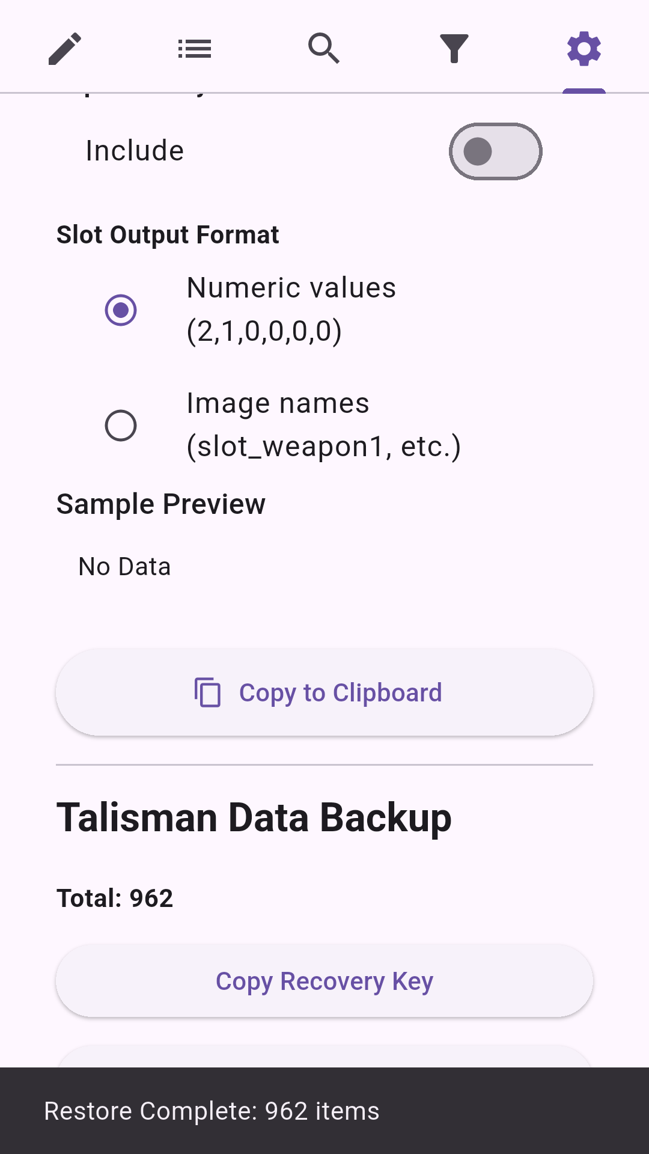Click the filter funnel icon
Viewport: 649px width, 1154px height.
(454, 48)
